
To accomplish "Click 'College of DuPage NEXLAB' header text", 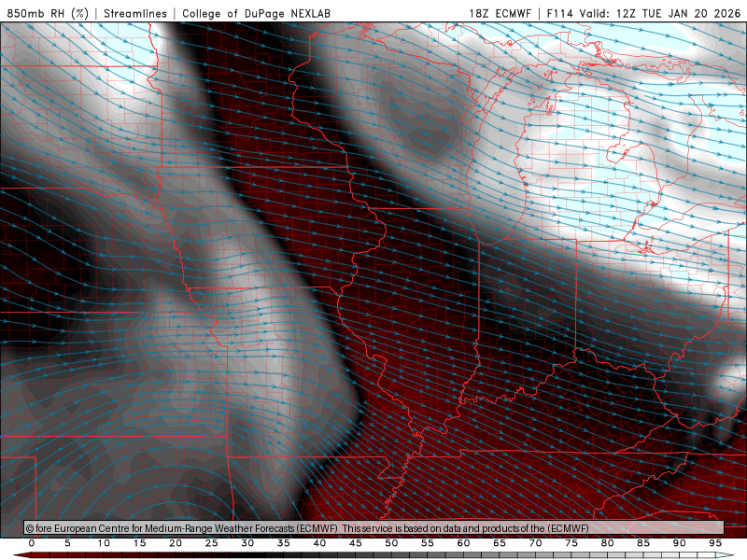I will (256, 13).
